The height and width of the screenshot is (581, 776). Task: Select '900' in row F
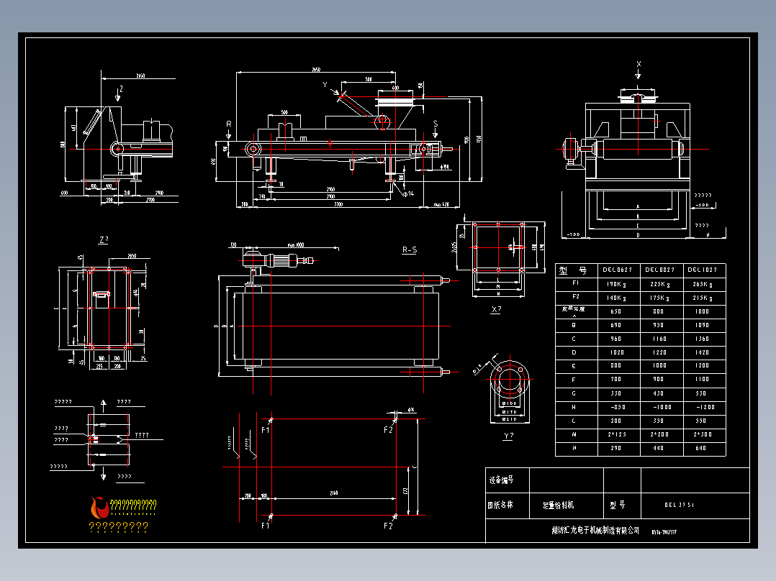(658, 379)
